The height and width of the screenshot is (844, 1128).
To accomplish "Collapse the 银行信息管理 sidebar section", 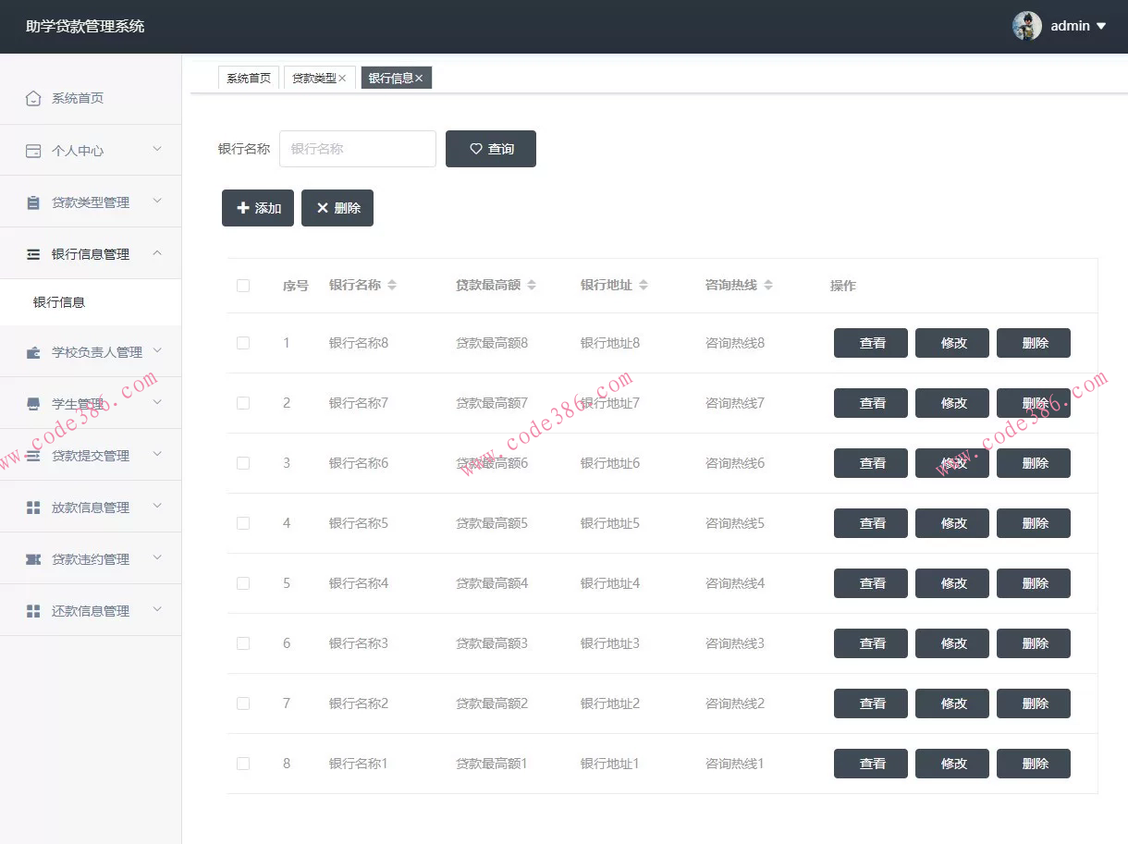I will pos(157,253).
